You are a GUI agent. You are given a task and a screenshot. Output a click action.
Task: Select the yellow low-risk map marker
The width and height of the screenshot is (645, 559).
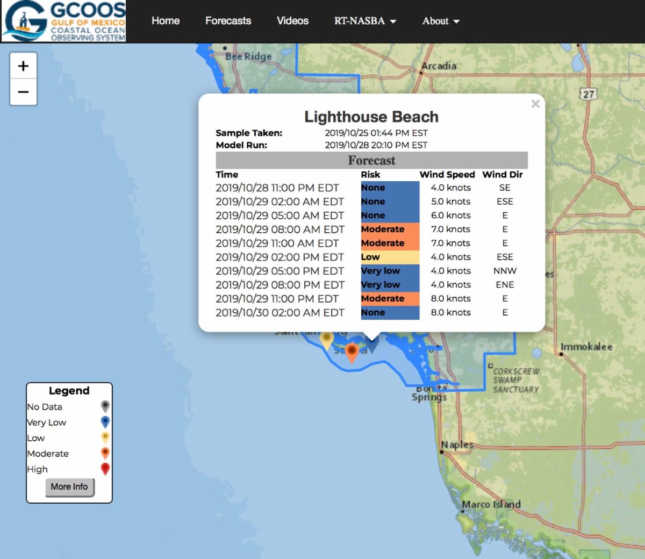326,339
